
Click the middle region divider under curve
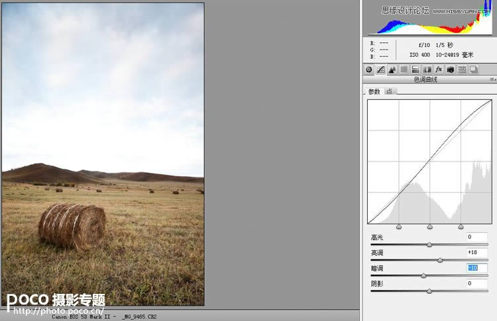[x=430, y=227]
